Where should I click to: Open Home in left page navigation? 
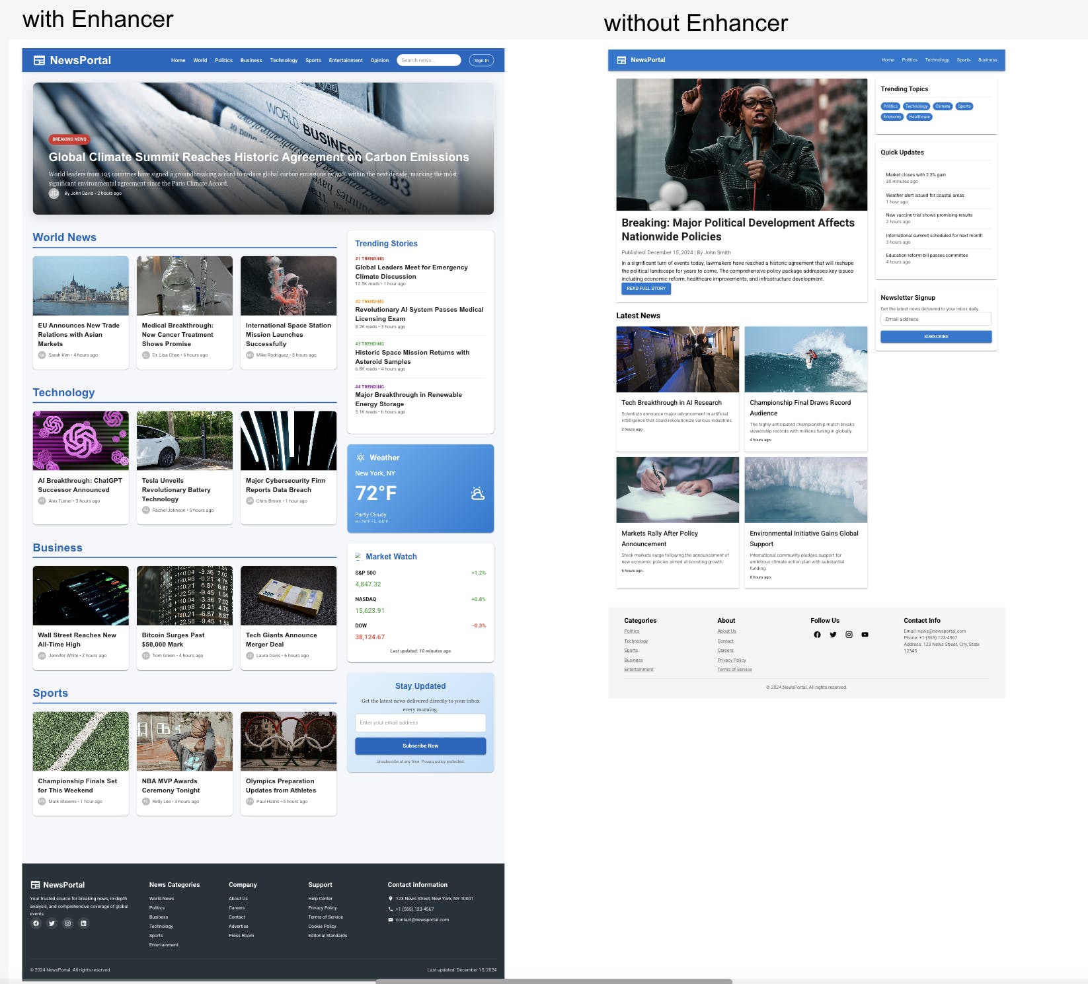pyautogui.click(x=178, y=60)
